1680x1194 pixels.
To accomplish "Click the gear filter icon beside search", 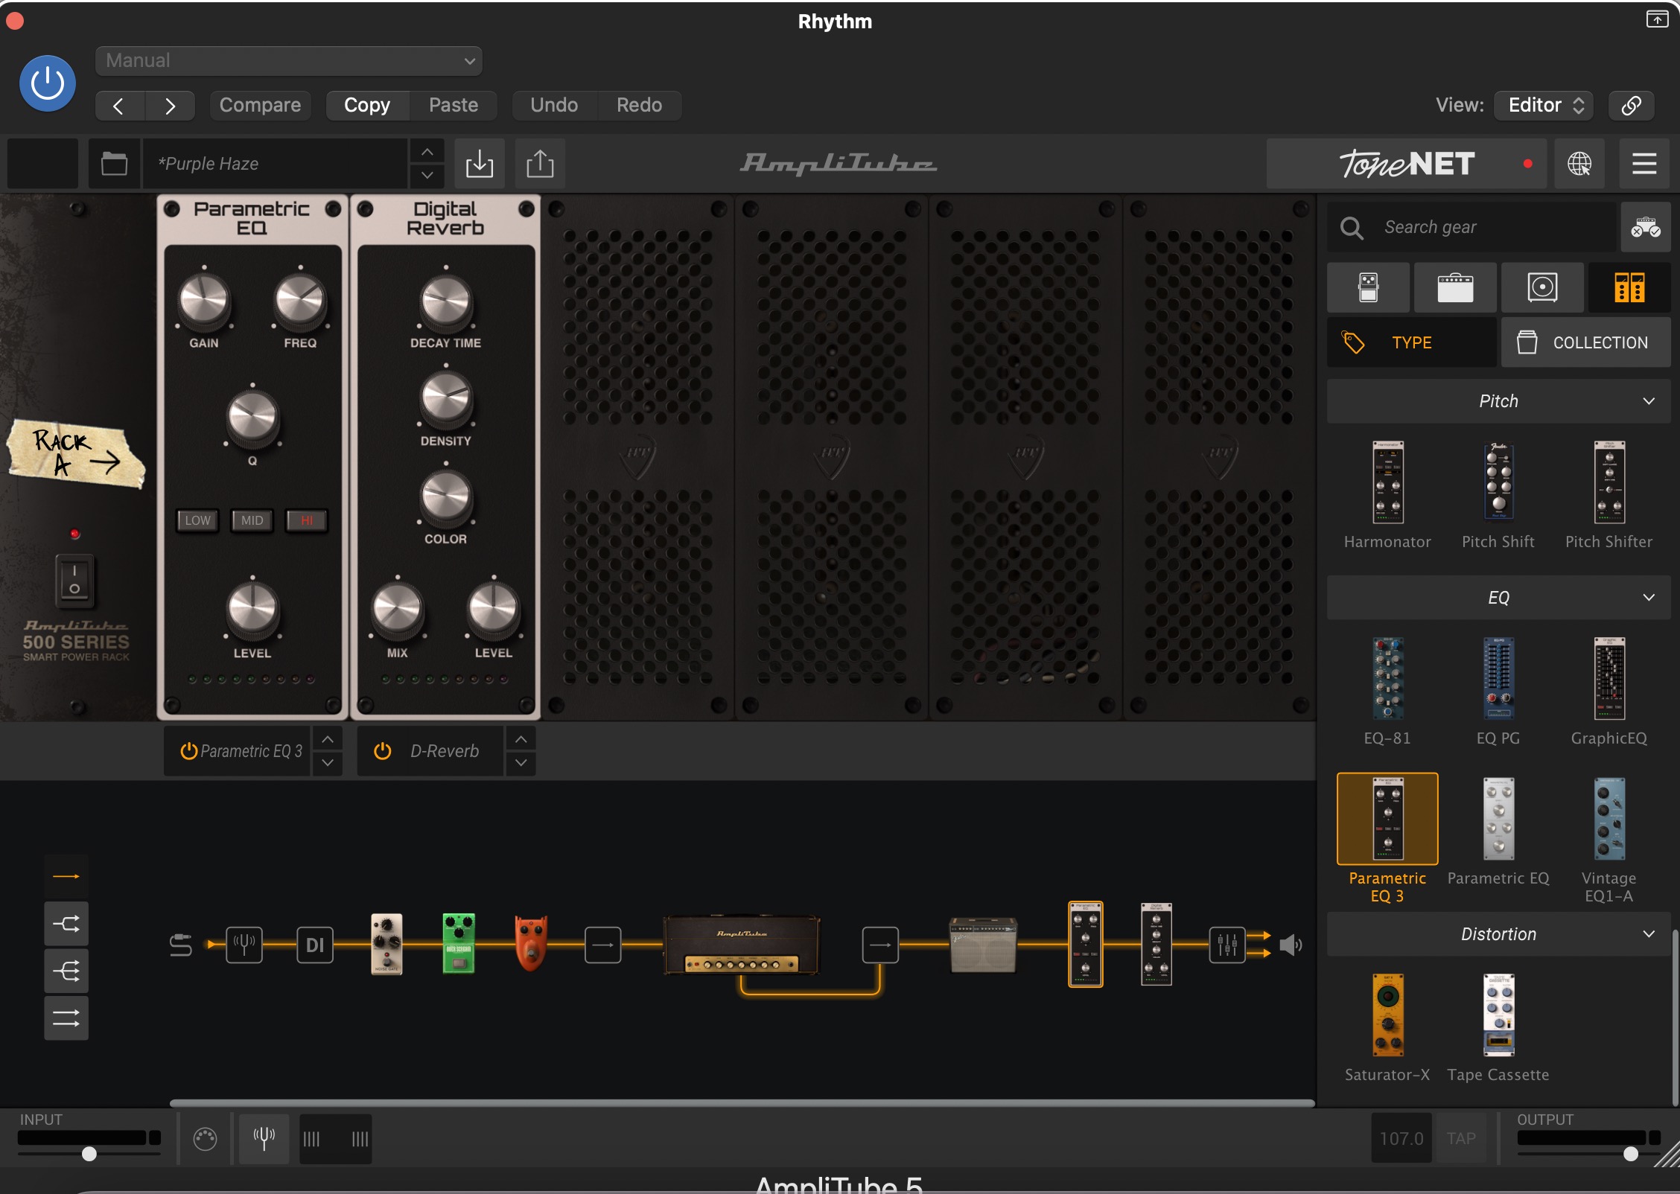I will tap(1646, 227).
